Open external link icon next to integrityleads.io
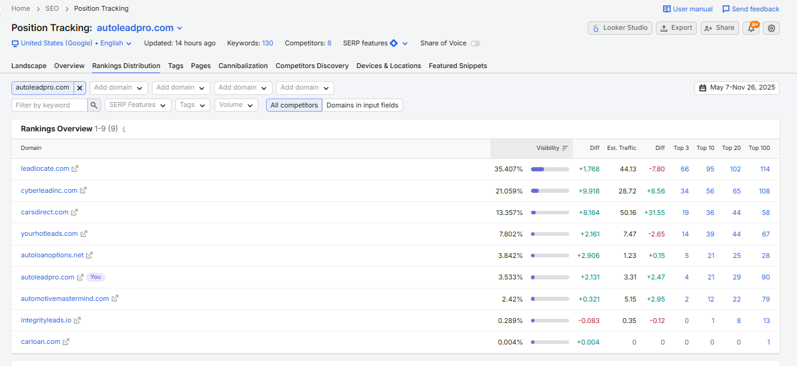Viewport: 797px width, 366px height. [x=77, y=320]
